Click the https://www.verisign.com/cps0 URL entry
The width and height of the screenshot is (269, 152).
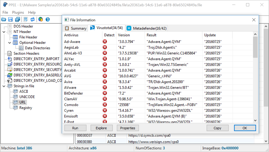click(153, 142)
